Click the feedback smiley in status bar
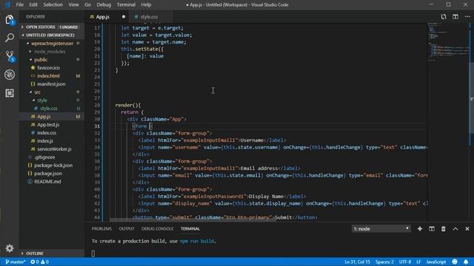The image size is (474, 266). (x=455, y=262)
